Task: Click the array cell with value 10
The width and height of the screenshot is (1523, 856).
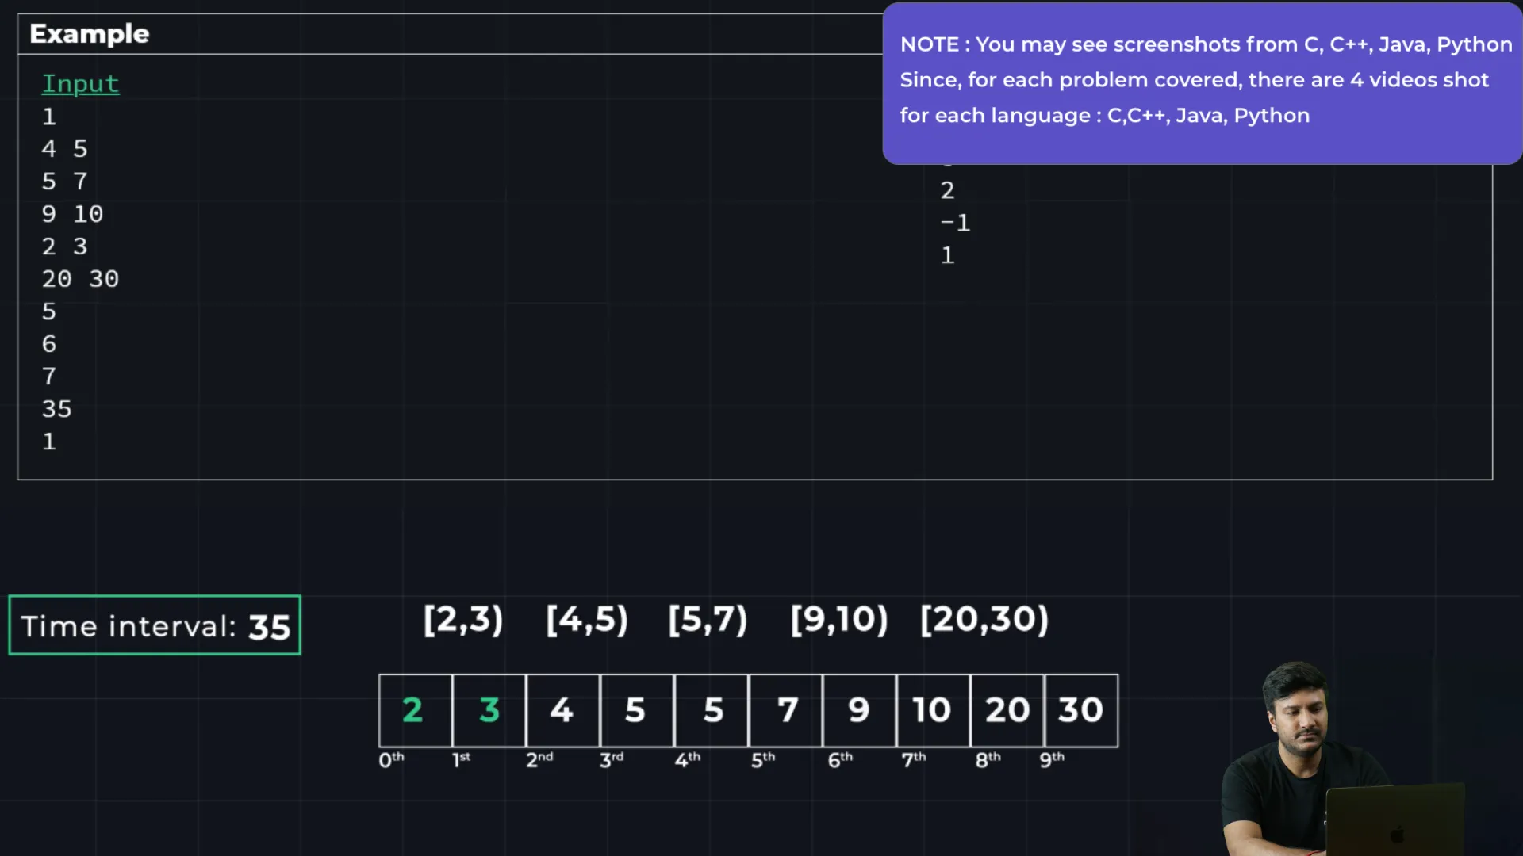Action: [932, 710]
